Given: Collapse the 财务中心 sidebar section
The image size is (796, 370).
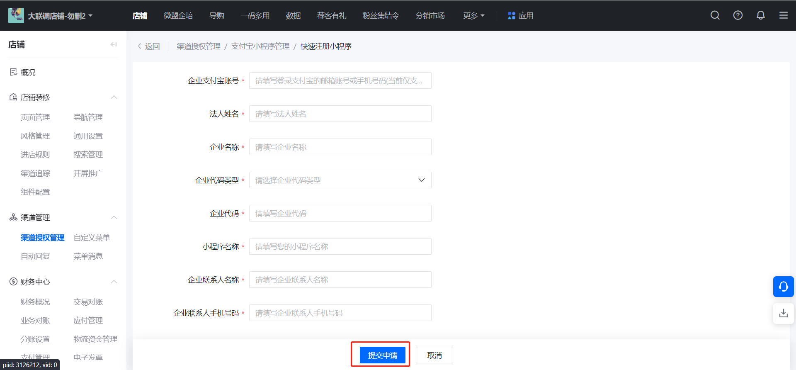Looking at the screenshot, I should 114,282.
